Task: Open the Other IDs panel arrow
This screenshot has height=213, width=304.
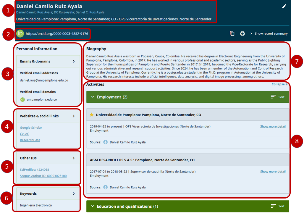Action: 74,158
